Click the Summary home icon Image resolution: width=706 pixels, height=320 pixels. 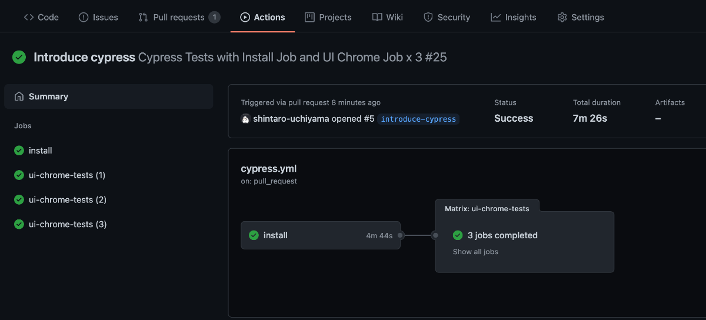(x=19, y=96)
